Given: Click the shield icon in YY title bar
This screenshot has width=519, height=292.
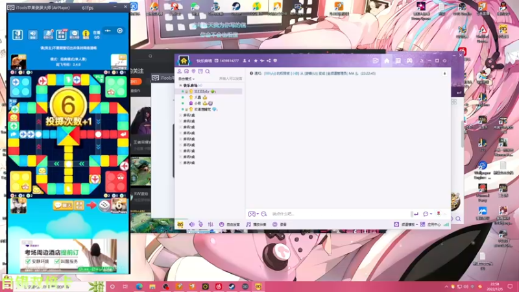Looking at the screenshot, I should click(275, 60).
